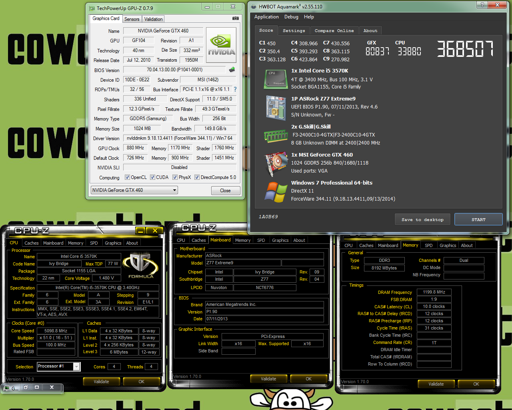Image resolution: width=512 pixels, height=410 pixels.
Task: Open the About tab in Aquamark
Action: pyautogui.click(x=370, y=30)
